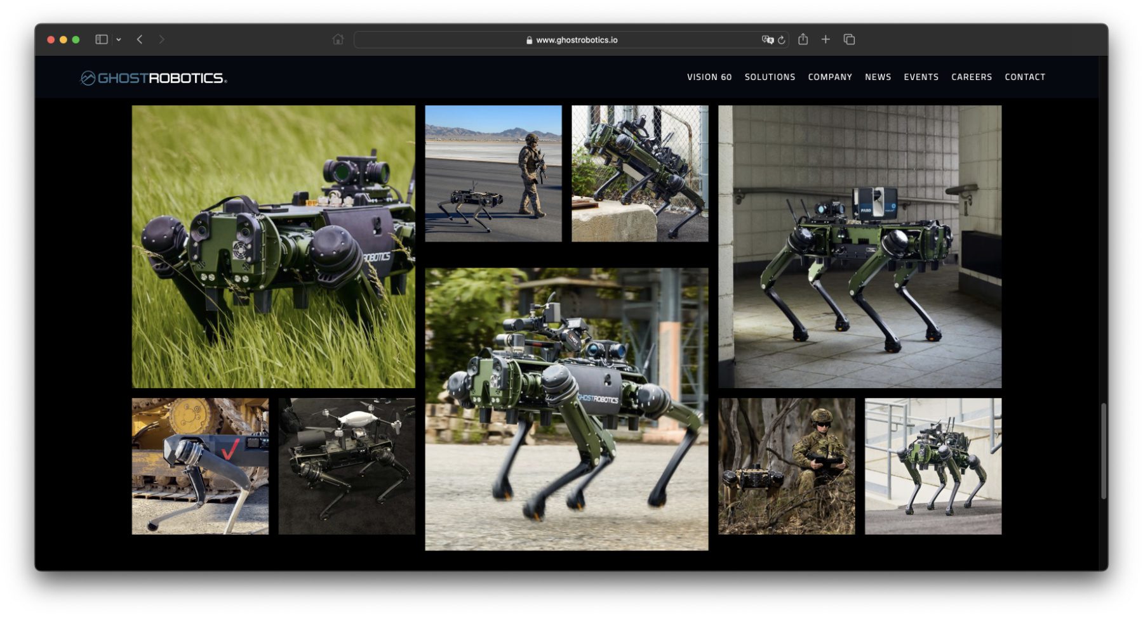Open a new tab with plus icon
Image resolution: width=1143 pixels, height=617 pixels.
(x=825, y=39)
